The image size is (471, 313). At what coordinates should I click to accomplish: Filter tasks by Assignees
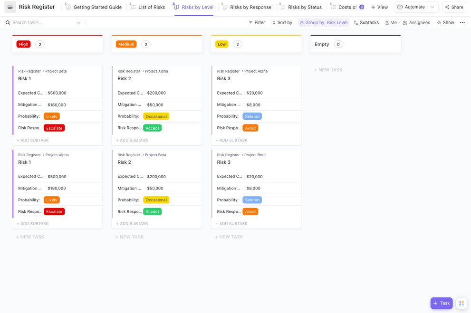click(x=416, y=22)
